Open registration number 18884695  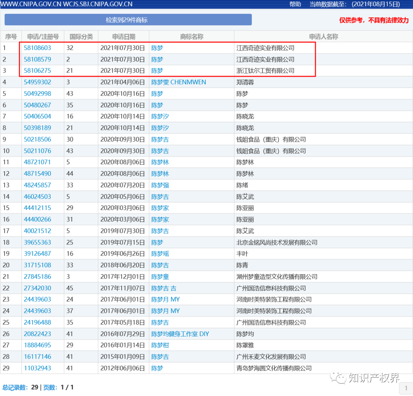click(x=37, y=345)
